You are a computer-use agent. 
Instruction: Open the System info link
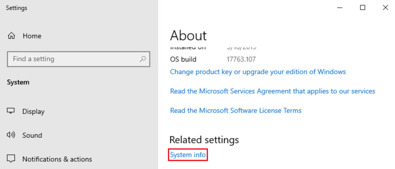point(188,155)
